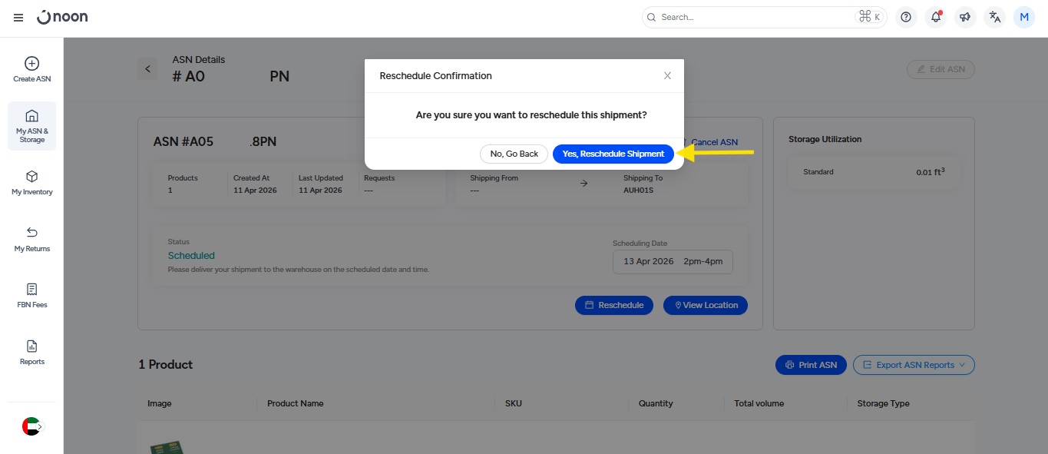The height and width of the screenshot is (454, 1048).
Task: Go back using the ASN Details arrow
Action: 147,69
